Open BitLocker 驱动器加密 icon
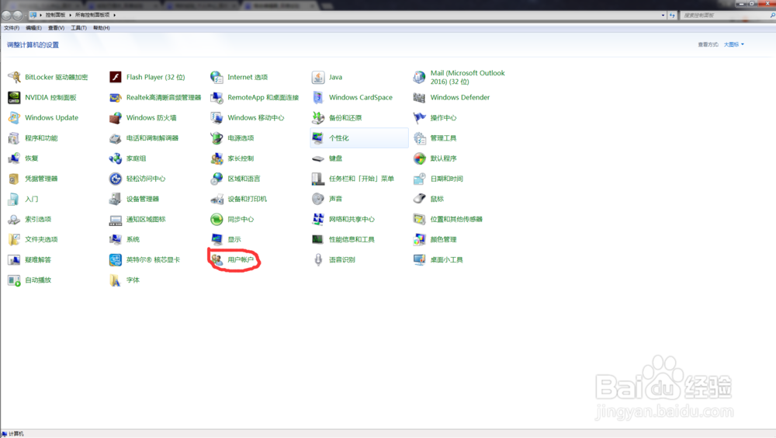The width and height of the screenshot is (776, 438). (x=14, y=77)
